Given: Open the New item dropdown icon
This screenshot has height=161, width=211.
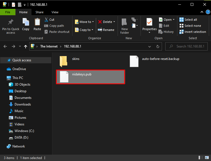Looking at the screenshot, I should 135,20.
